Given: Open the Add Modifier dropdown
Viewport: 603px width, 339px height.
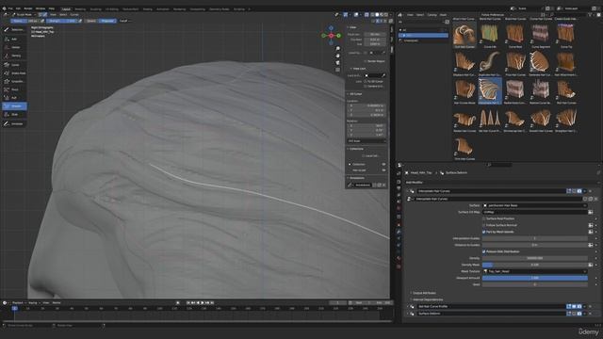Looking at the screenshot, I should pos(415,182).
